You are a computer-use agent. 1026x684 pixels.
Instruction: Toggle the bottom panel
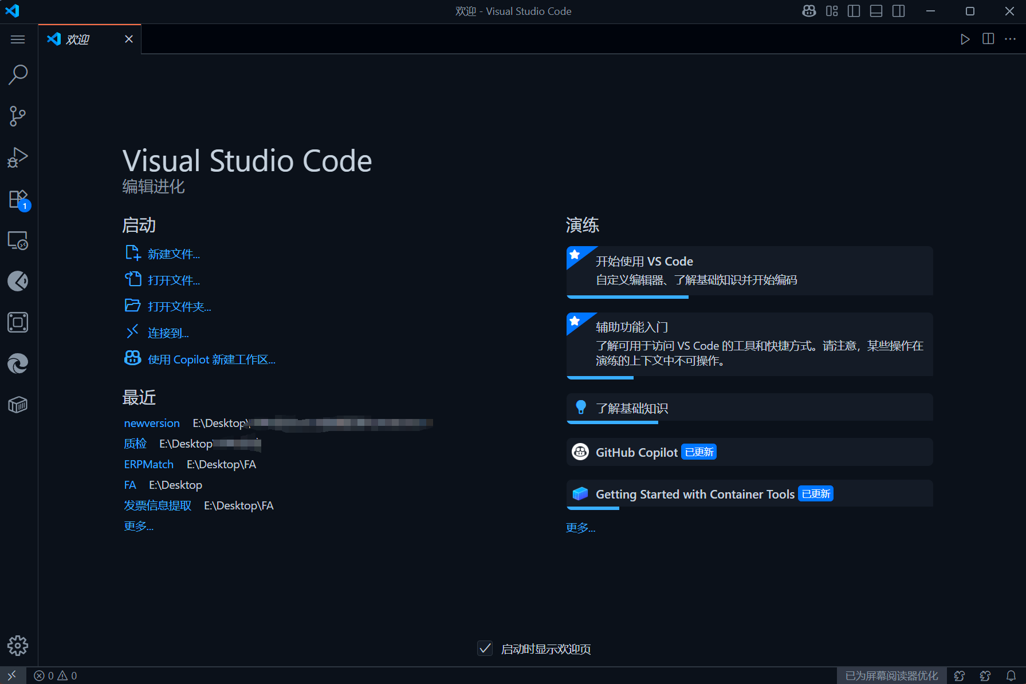(x=876, y=11)
